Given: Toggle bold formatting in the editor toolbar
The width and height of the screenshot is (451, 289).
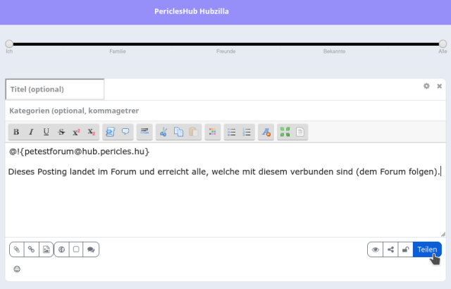Looking at the screenshot, I should 16,132.
